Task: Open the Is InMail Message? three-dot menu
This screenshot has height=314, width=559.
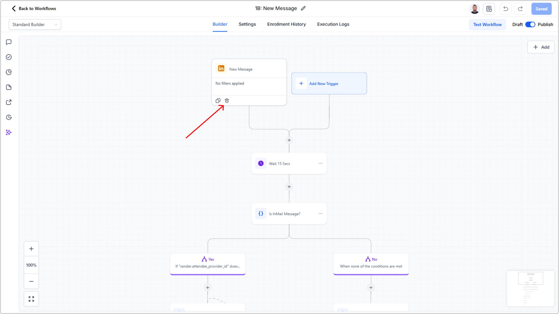Action: (320, 214)
